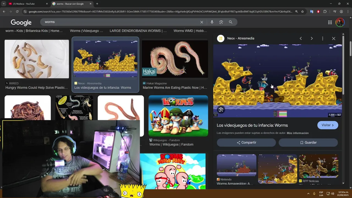Open the Hakai Magazine marine worm thumbnail
This screenshot has height=198, width=352.
175,59
